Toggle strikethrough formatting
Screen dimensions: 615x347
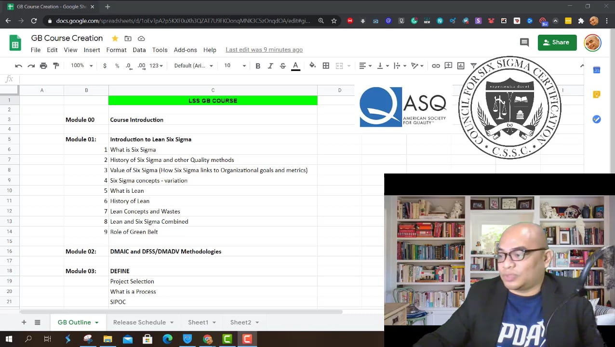(283, 66)
